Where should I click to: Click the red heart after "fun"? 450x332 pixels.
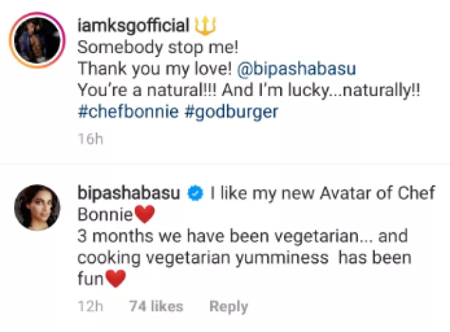116,280
